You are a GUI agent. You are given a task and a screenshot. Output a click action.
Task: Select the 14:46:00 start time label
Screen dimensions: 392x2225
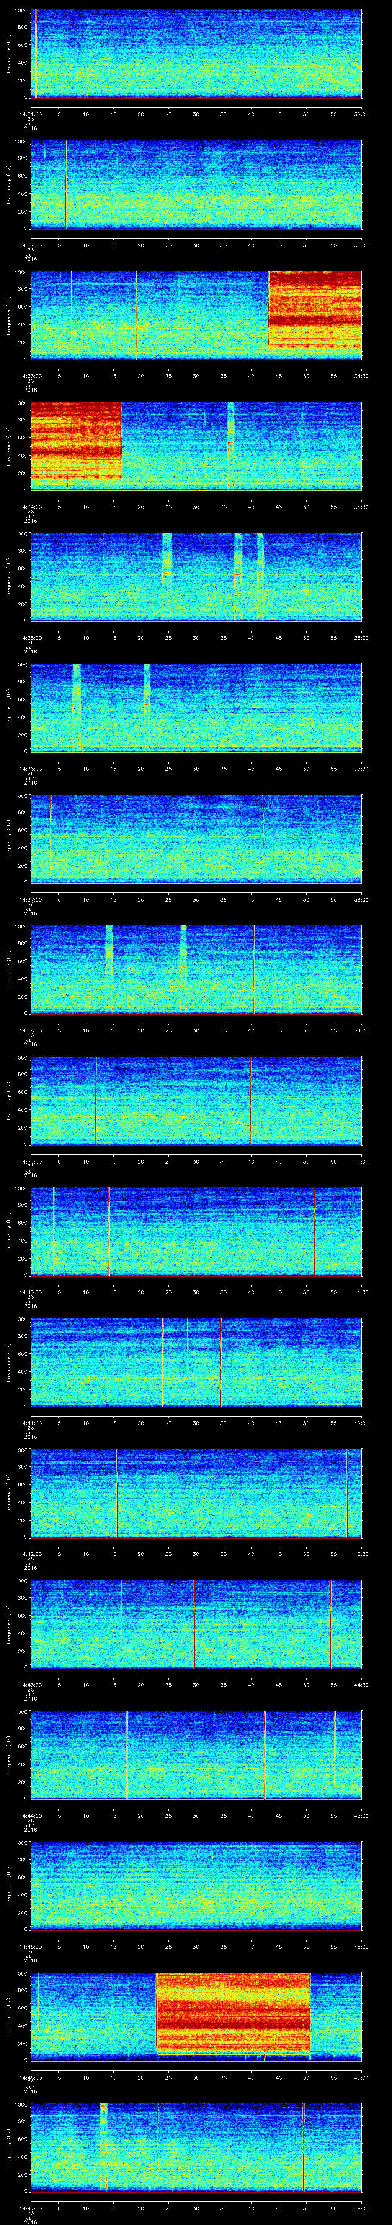tap(30, 2077)
